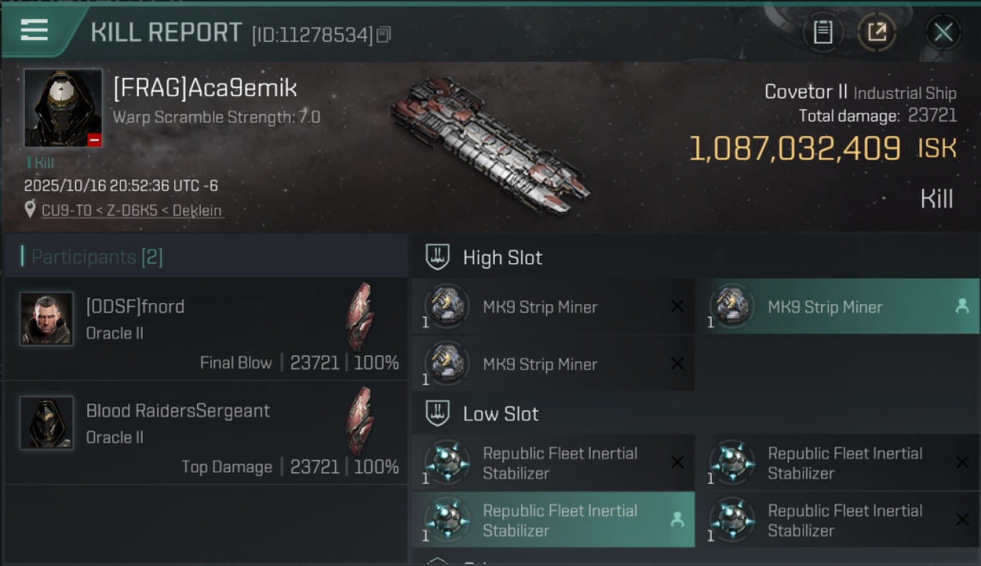981x566 pixels.
Task: Click the clipboard notes icon
Action: [823, 32]
